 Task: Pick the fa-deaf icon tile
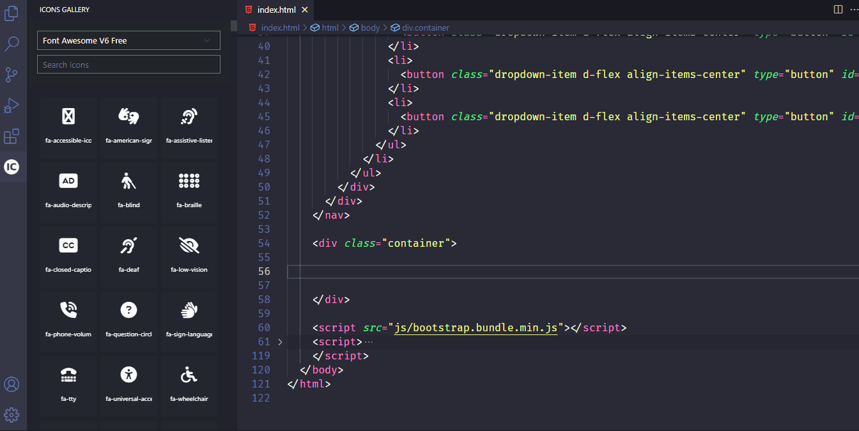pyautogui.click(x=128, y=256)
